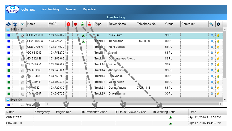
Task: Check the GBA 9800 U checkbox
Action: [x=23, y=41]
